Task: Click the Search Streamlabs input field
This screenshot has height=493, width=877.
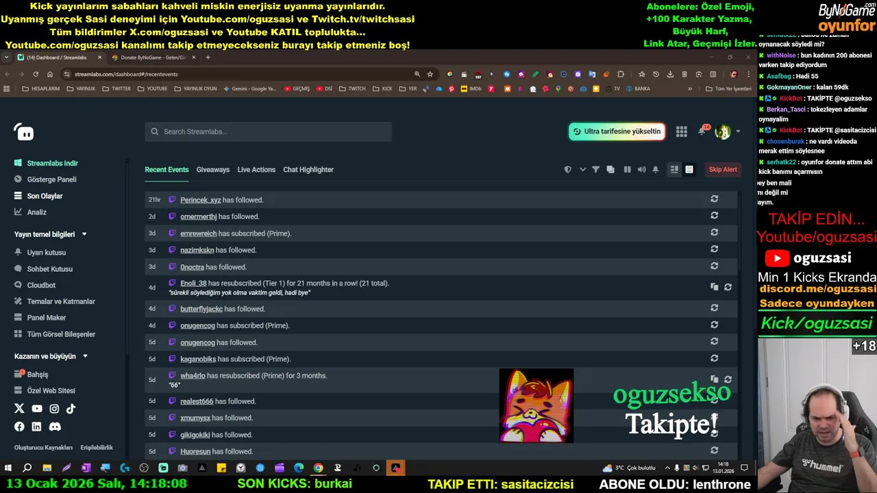Action: [x=268, y=131]
